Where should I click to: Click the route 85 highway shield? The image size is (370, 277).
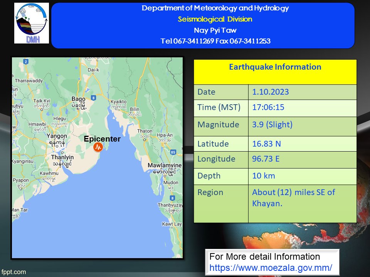click(x=173, y=153)
